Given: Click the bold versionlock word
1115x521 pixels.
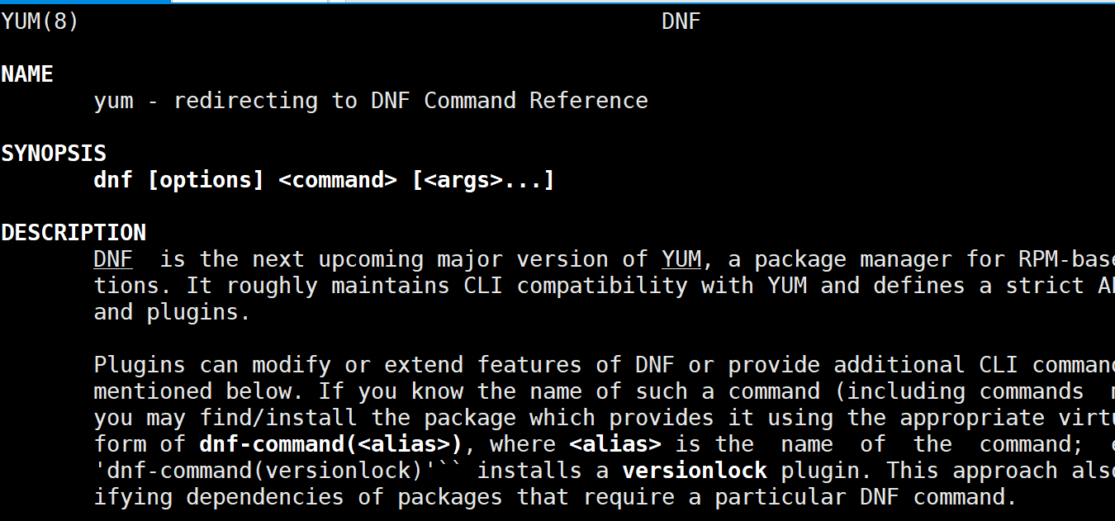Looking at the screenshot, I should pyautogui.click(x=695, y=471).
